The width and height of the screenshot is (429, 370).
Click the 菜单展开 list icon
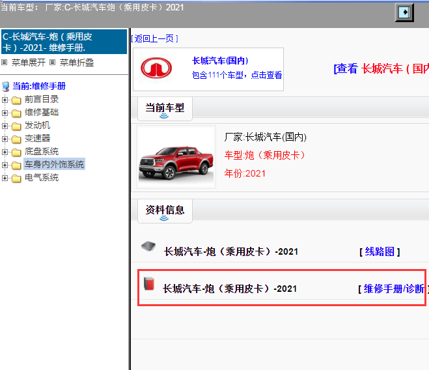pyautogui.click(x=4, y=63)
